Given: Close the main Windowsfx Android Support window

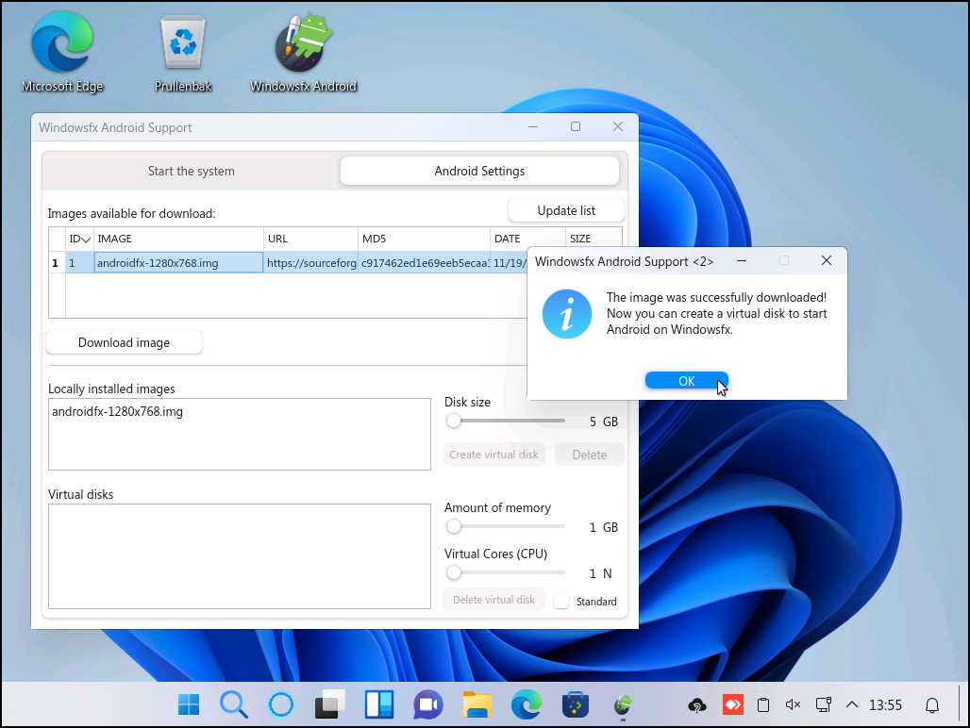Looking at the screenshot, I should pos(617,126).
